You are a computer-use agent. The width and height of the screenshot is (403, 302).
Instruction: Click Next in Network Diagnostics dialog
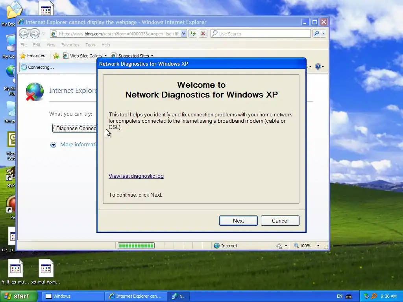pos(238,221)
